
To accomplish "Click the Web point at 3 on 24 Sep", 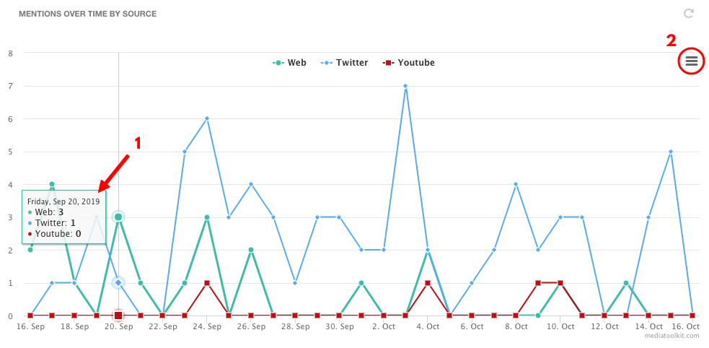I will pyautogui.click(x=206, y=217).
